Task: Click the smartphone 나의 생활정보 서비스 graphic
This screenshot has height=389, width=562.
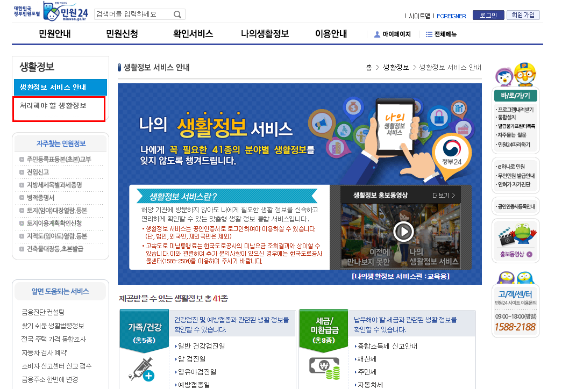Action: (x=395, y=127)
